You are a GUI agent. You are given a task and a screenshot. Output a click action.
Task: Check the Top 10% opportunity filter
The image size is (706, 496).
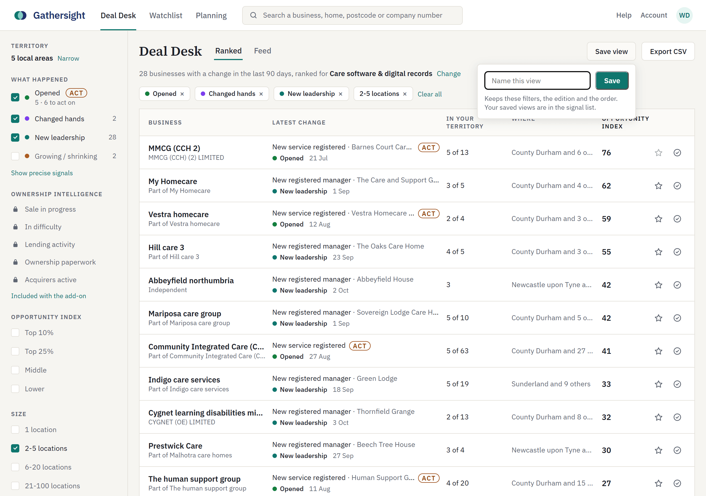click(x=15, y=333)
